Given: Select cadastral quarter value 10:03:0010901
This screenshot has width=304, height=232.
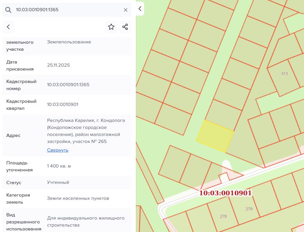Looking at the screenshot, I should tap(63, 104).
